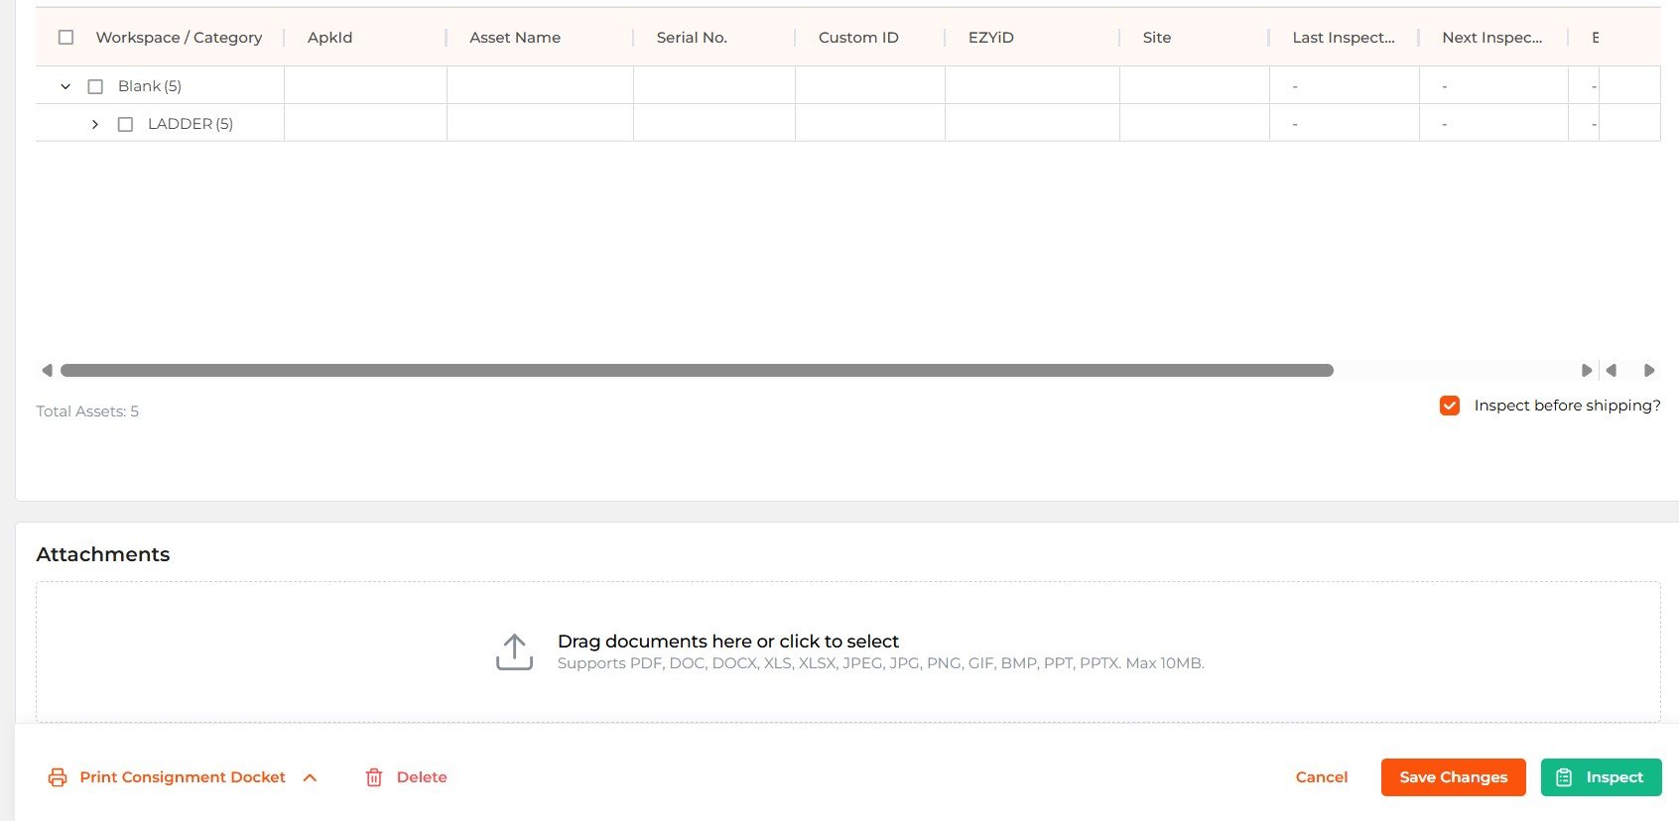This screenshot has height=821, width=1679.
Task: Click the trash icon beside Delete
Action: [374, 777]
